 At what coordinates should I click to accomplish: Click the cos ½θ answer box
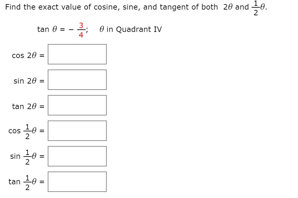(x=77, y=131)
